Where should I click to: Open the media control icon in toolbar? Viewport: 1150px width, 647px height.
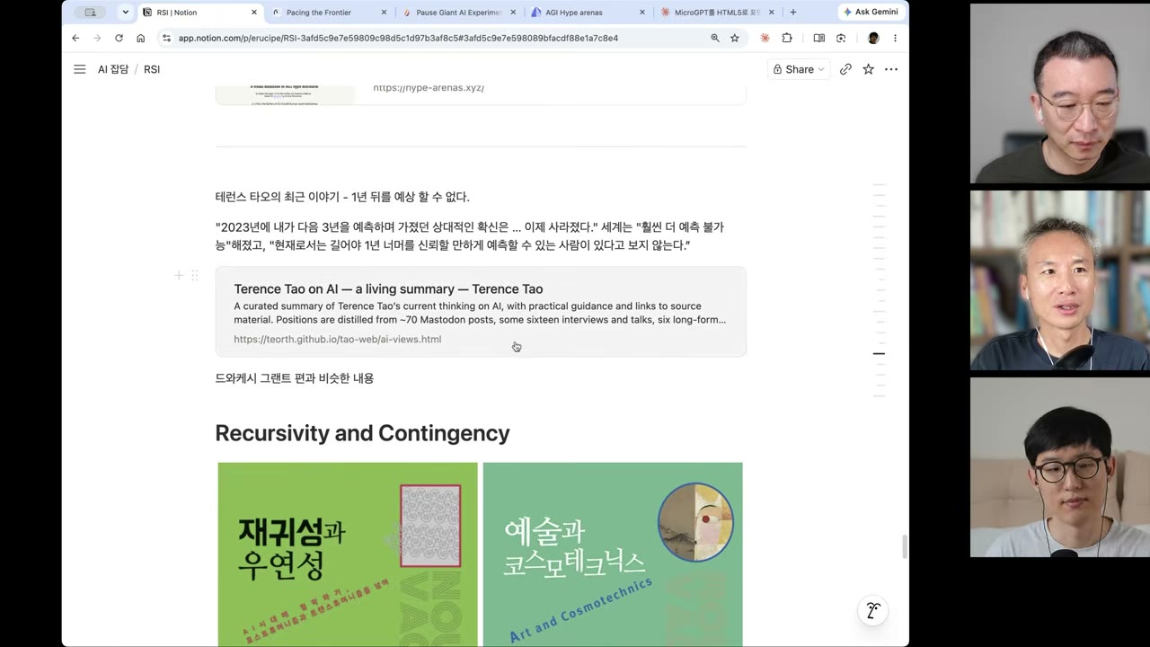pos(841,38)
